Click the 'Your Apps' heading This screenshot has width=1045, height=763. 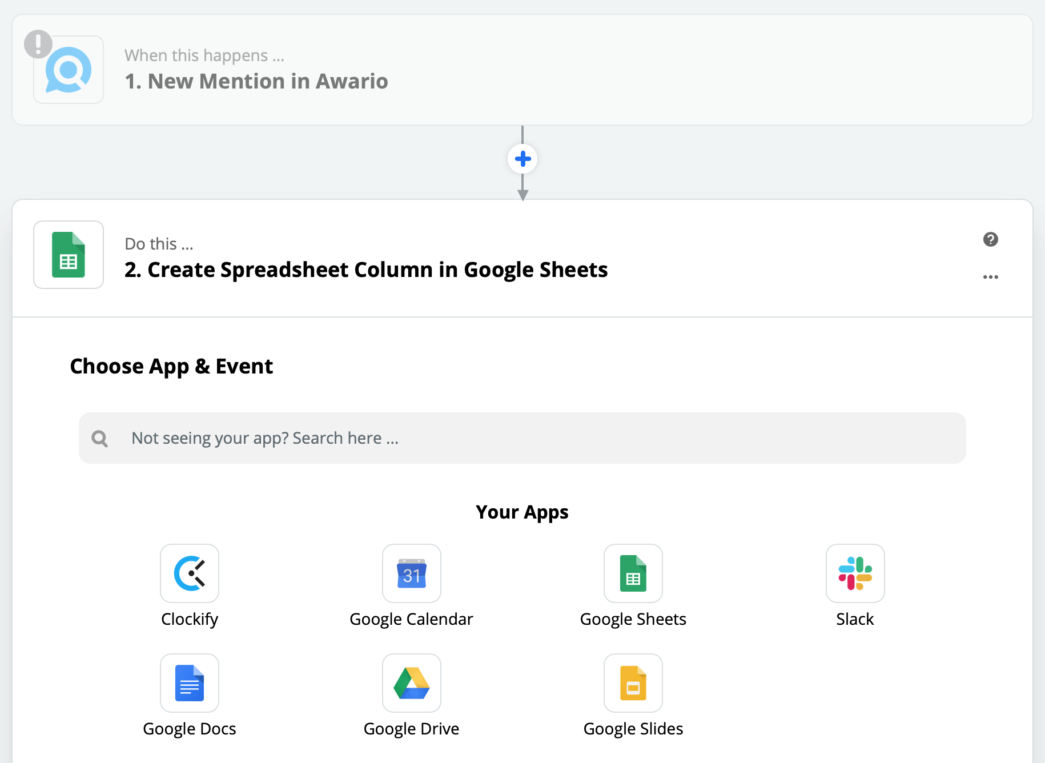[522, 512]
